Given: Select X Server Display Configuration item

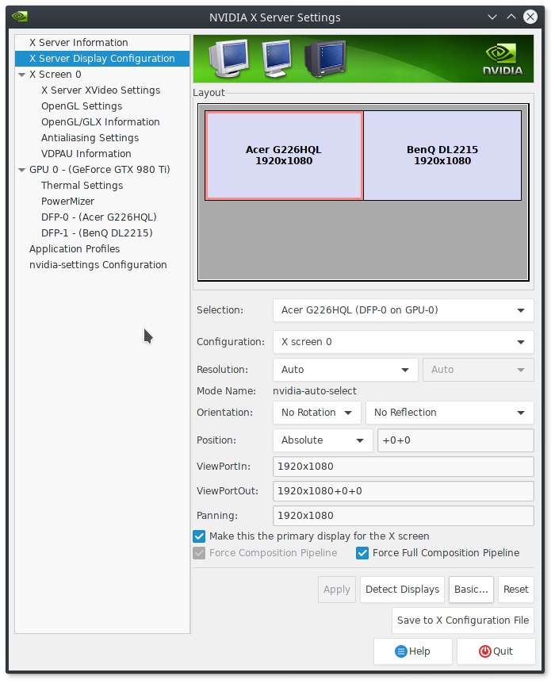Looking at the screenshot, I should coord(102,59).
